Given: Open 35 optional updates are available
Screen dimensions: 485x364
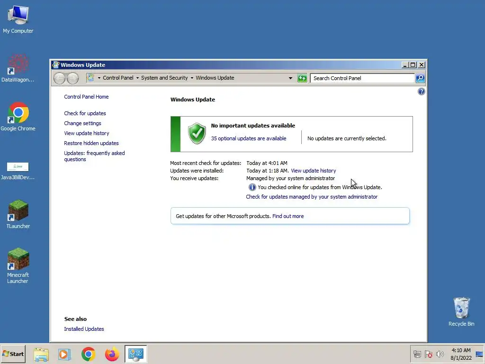Looking at the screenshot, I should tap(249, 138).
